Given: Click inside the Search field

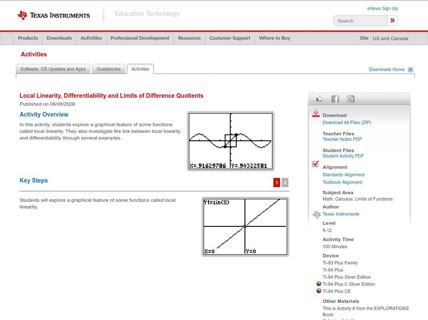Looking at the screenshot, I should point(360,21).
